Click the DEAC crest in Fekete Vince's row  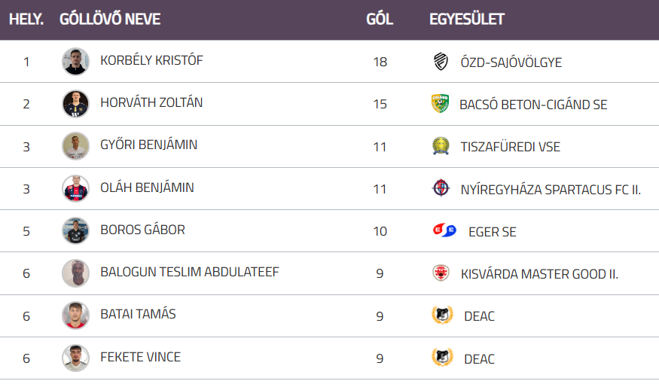[x=442, y=358]
